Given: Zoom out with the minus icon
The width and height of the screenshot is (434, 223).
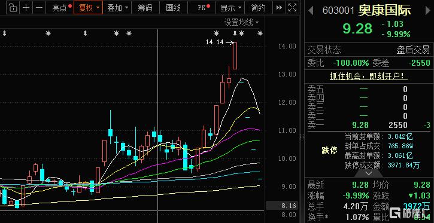Looking at the screenshot, I should coord(40,8).
